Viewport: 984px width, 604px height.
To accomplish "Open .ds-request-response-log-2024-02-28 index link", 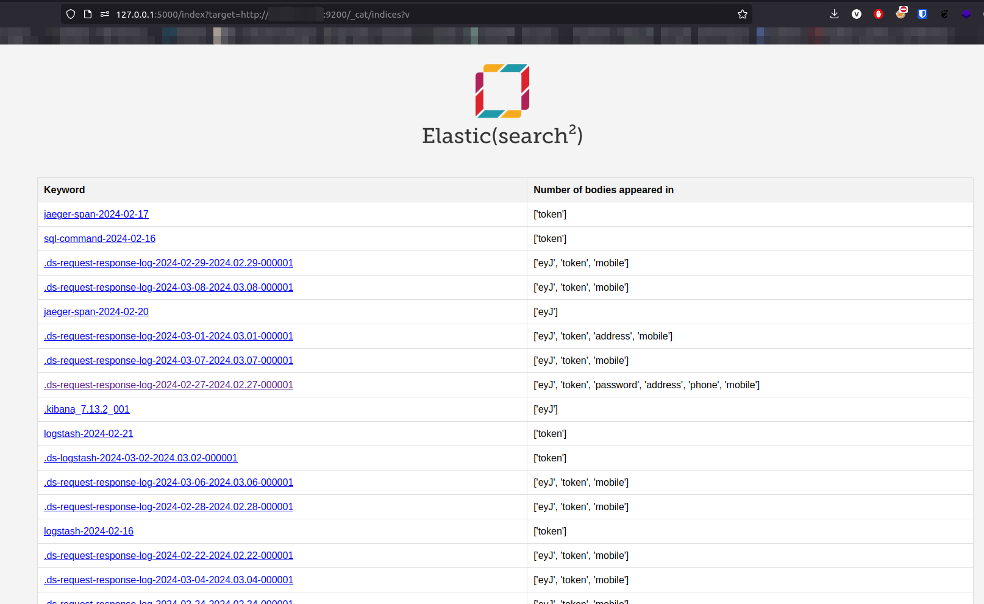I will (x=168, y=506).
